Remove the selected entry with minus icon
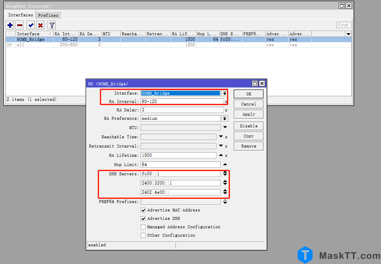The height and width of the screenshot is (264, 381). coord(20,25)
